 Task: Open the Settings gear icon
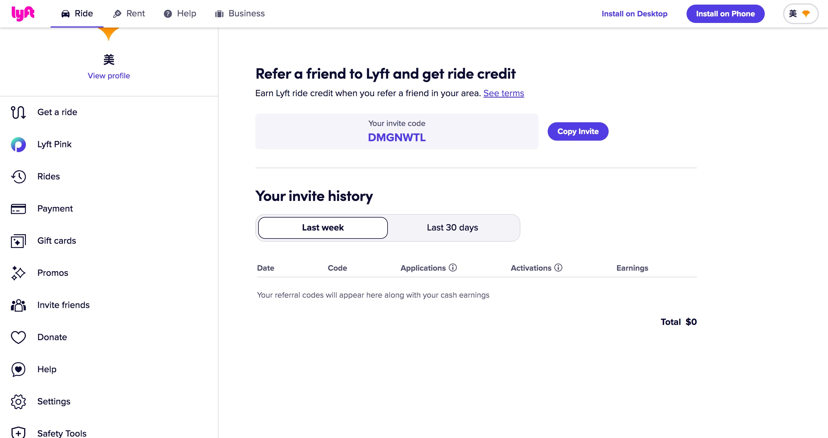(x=18, y=402)
